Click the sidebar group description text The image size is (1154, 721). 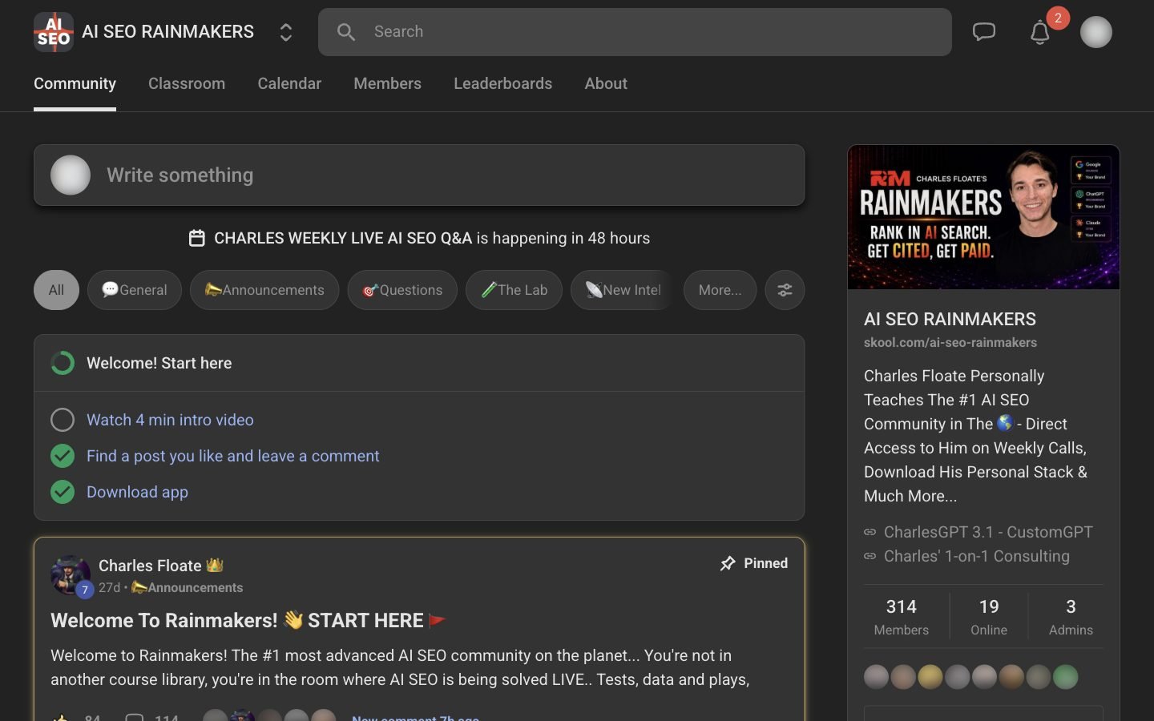[x=975, y=436]
